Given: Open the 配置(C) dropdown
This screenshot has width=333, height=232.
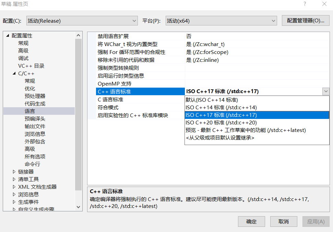Looking at the screenshot, I should (x=135, y=21).
